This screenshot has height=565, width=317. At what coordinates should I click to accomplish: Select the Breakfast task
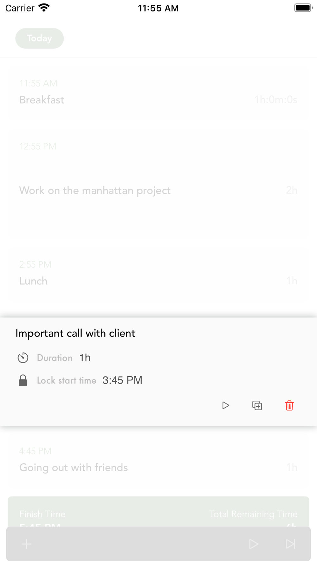pos(158,93)
